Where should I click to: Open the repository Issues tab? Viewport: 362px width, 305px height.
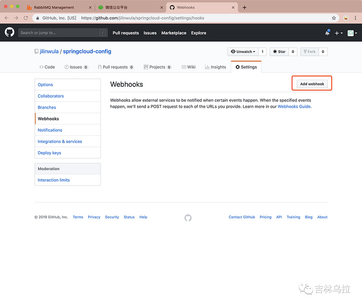76,67
